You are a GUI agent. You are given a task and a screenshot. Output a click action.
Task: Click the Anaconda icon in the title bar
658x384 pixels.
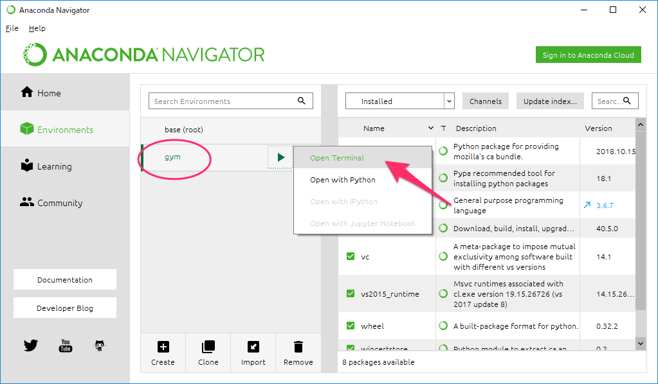pyautogui.click(x=11, y=10)
